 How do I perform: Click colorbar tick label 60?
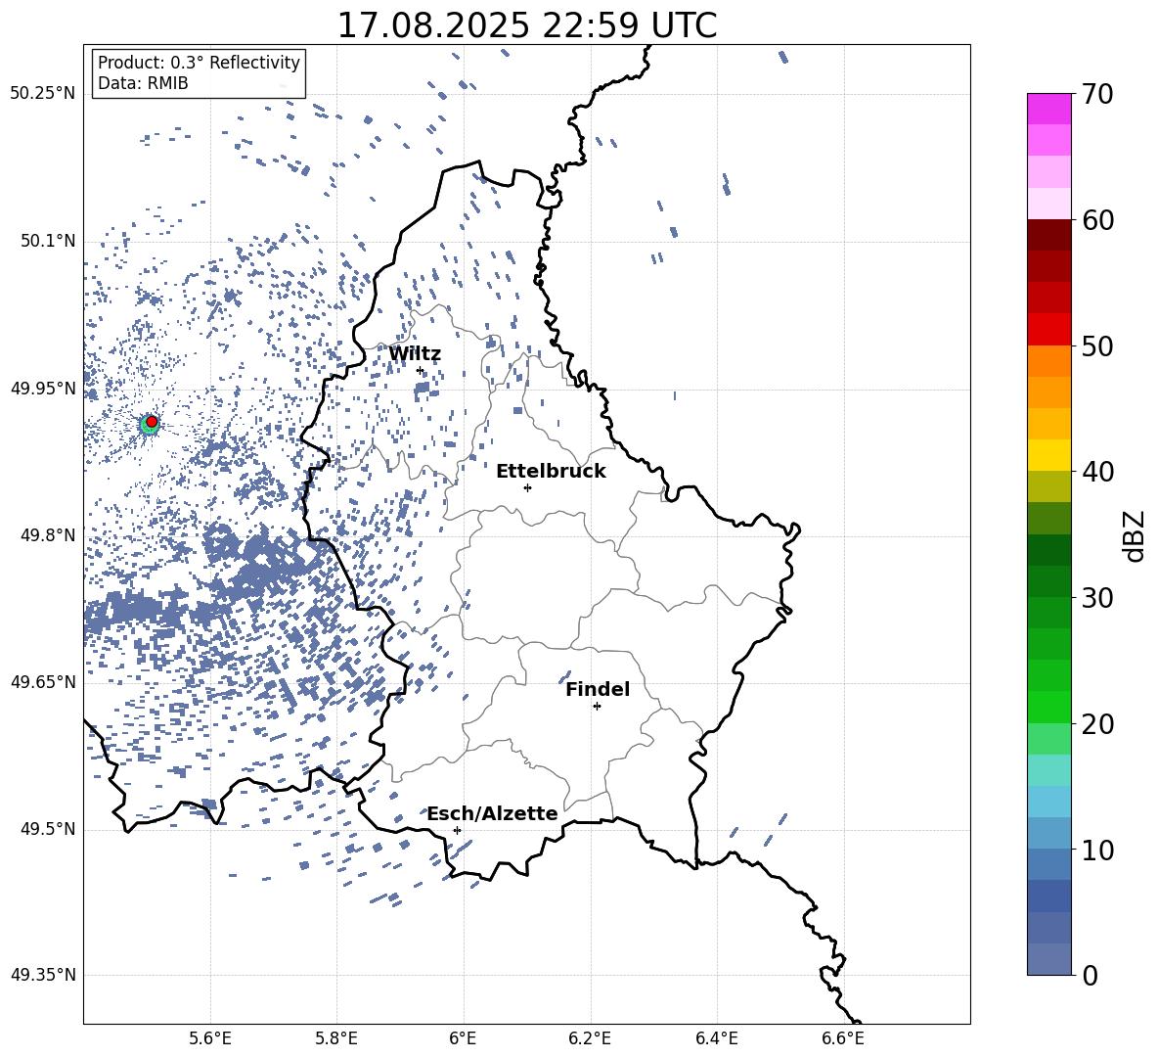point(1097,220)
